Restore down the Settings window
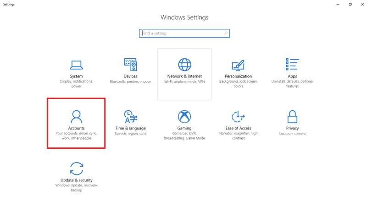The image size is (367, 197). pos(350,4)
